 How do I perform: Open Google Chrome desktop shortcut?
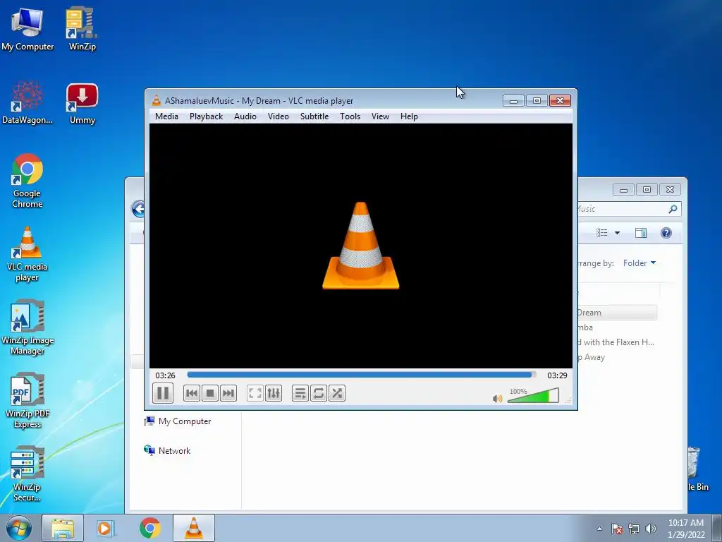pos(27,181)
